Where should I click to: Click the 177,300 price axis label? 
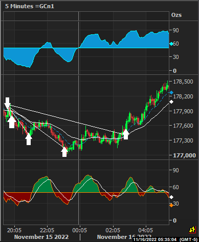pyautogui.click(x=183, y=140)
